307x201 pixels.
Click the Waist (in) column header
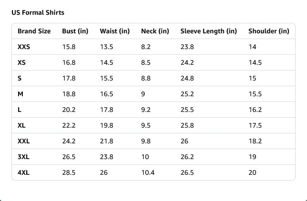pyautogui.click(x=115, y=31)
